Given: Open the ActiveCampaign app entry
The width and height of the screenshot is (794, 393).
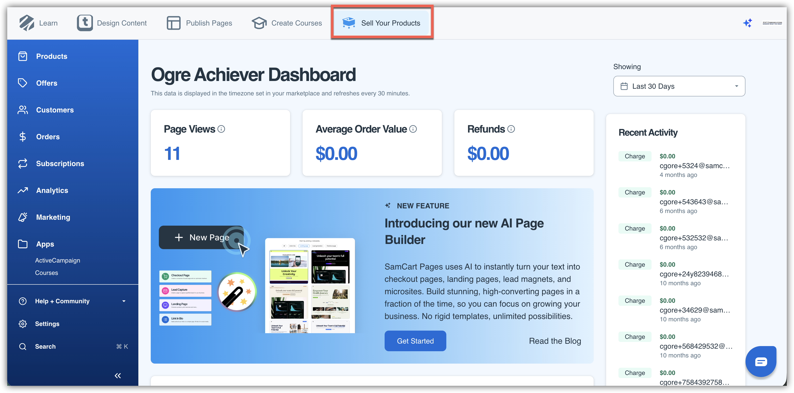Looking at the screenshot, I should [58, 260].
